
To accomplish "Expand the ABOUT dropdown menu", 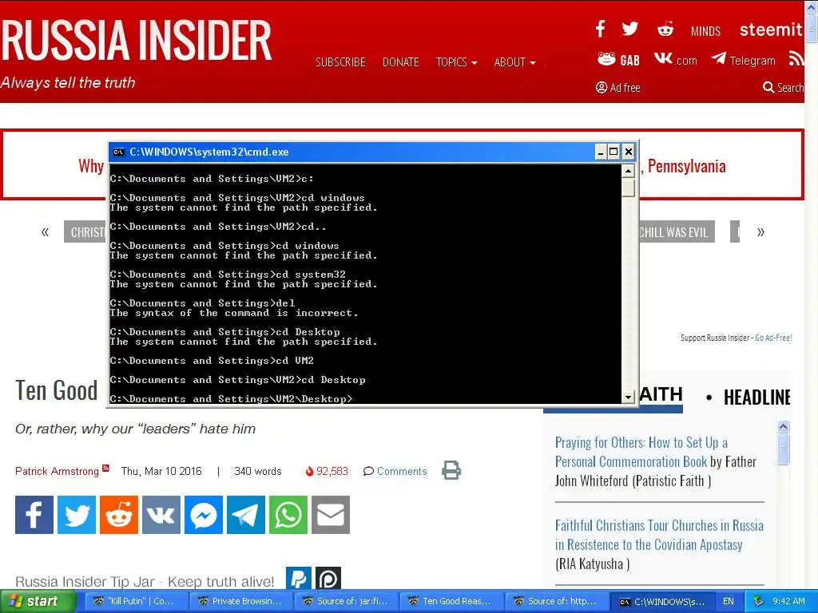I will (515, 62).
